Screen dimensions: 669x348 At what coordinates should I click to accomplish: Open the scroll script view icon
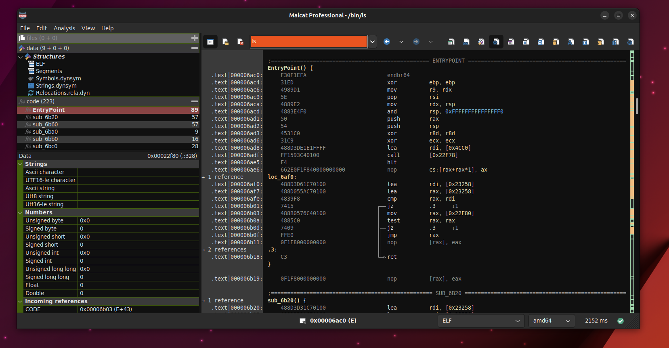[x=601, y=42]
